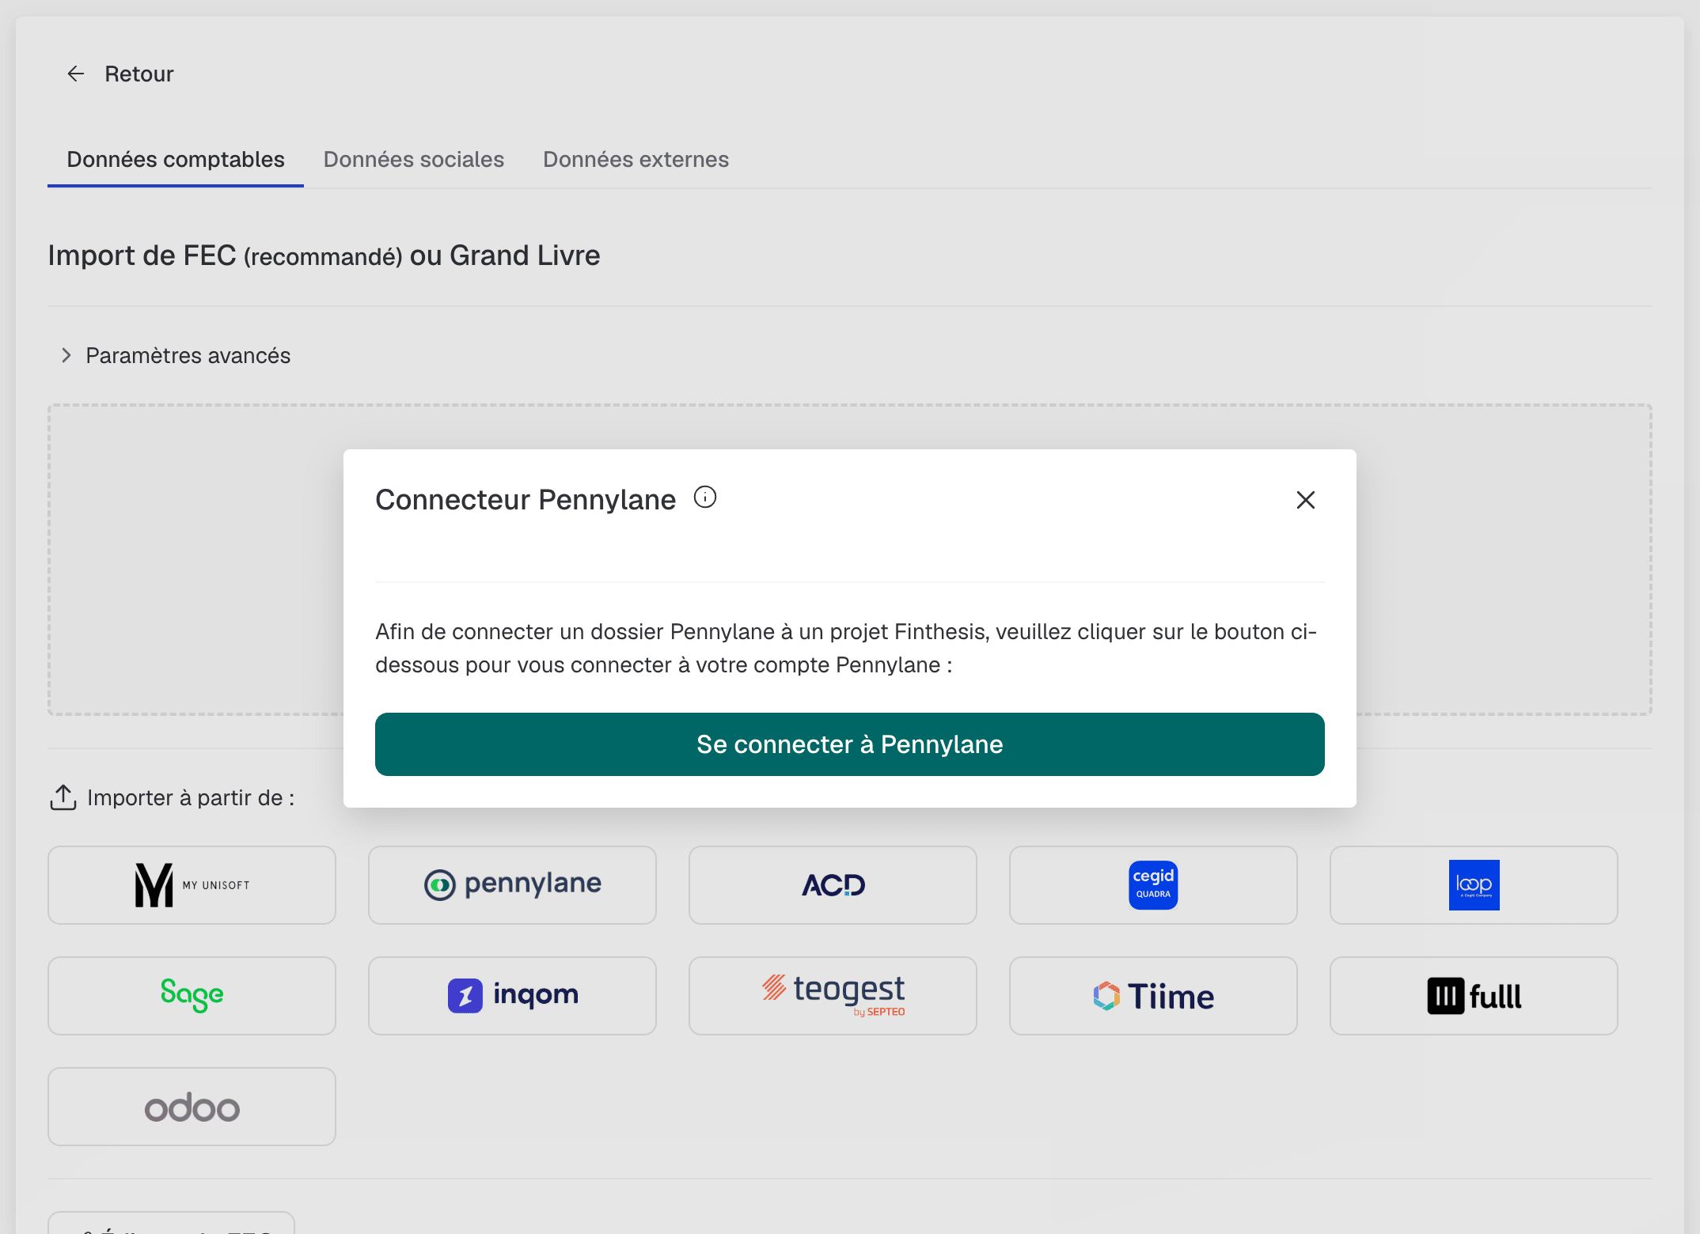Click the back arrow icon beside Retour

coord(76,74)
